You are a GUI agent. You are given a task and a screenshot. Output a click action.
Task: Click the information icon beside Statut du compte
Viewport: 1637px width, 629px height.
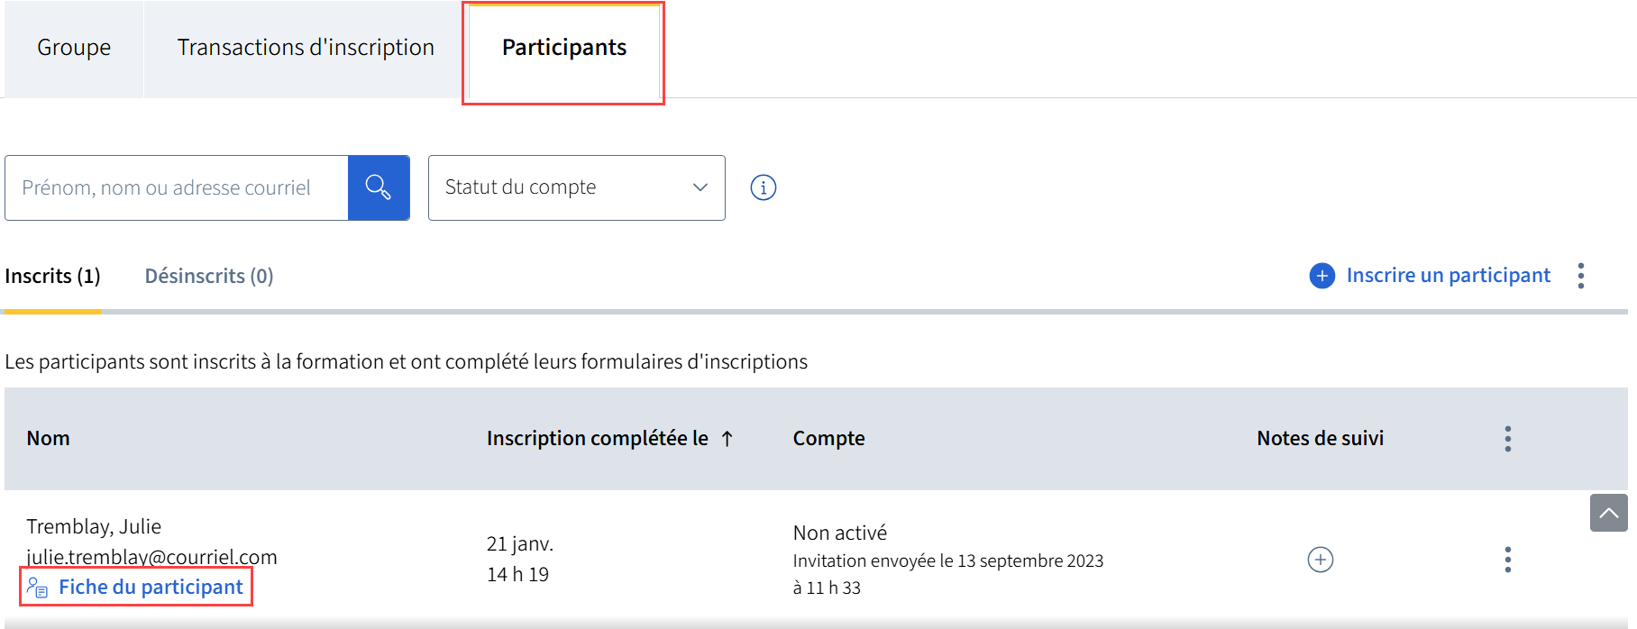pyautogui.click(x=763, y=187)
